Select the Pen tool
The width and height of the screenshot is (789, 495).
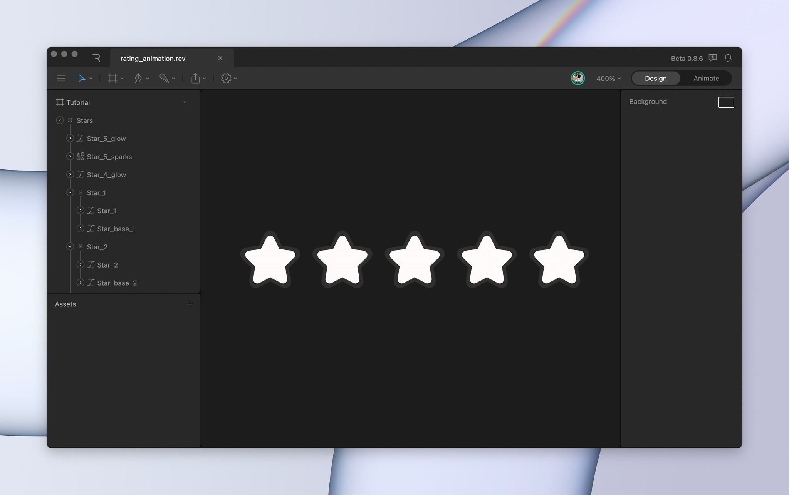tap(138, 78)
